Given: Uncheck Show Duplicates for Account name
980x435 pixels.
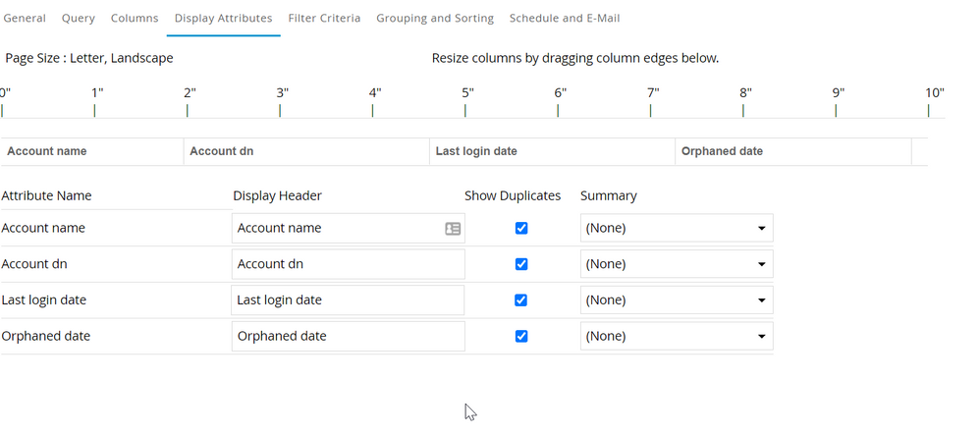Looking at the screenshot, I should [521, 228].
